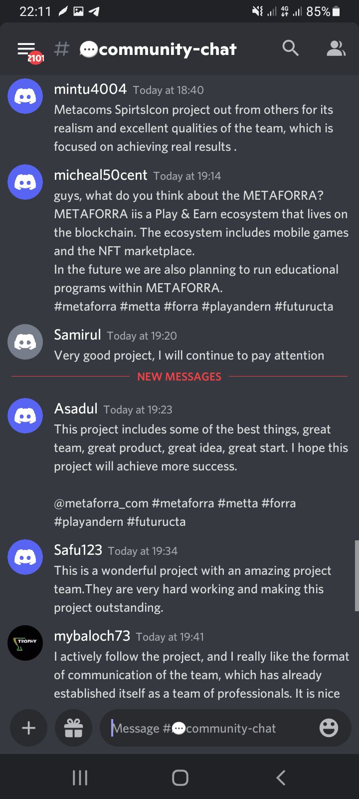Tap the search magnifier icon
This screenshot has height=799, width=359.
tap(290, 48)
